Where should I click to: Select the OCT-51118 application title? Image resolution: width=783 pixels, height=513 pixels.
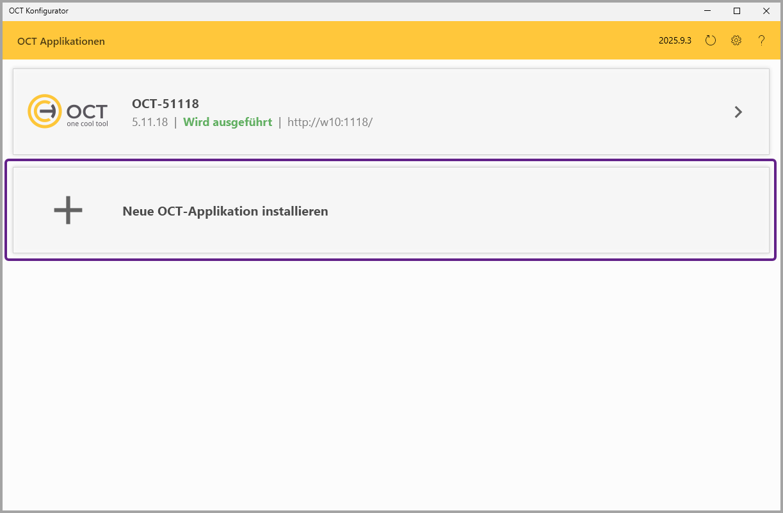pyautogui.click(x=165, y=104)
